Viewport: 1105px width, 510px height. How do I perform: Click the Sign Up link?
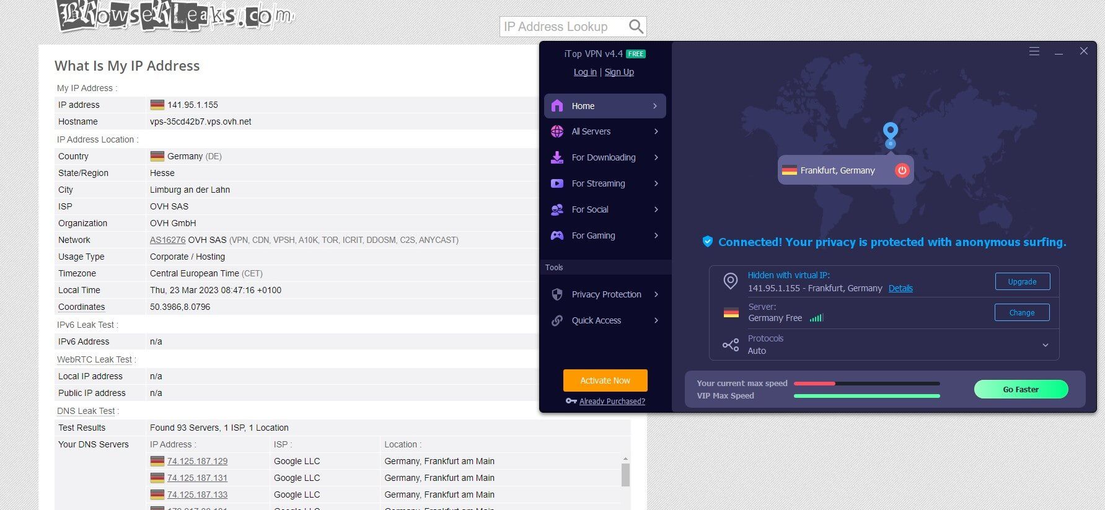point(619,72)
